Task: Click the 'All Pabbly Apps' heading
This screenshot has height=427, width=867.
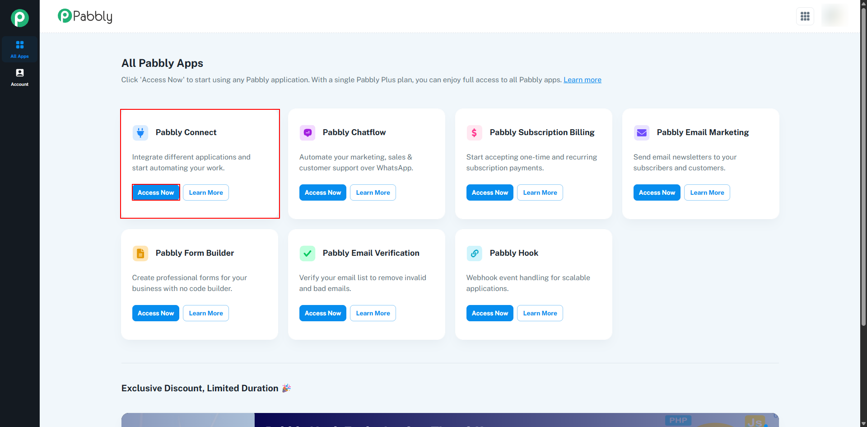Action: click(x=162, y=63)
